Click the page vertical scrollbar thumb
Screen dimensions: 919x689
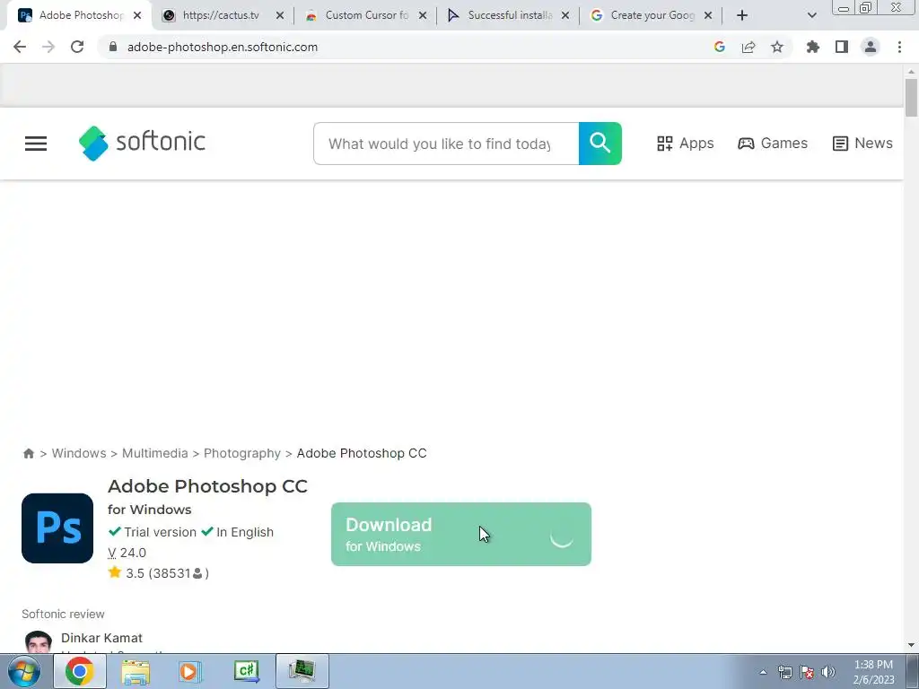point(911,97)
